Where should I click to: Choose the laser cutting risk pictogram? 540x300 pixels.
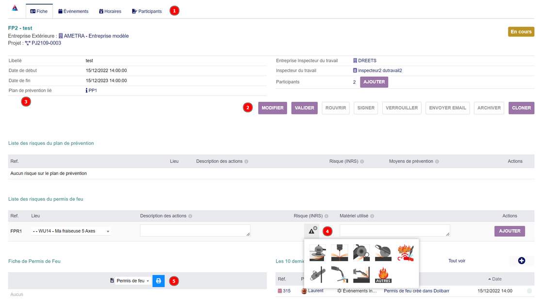[x=340, y=253]
